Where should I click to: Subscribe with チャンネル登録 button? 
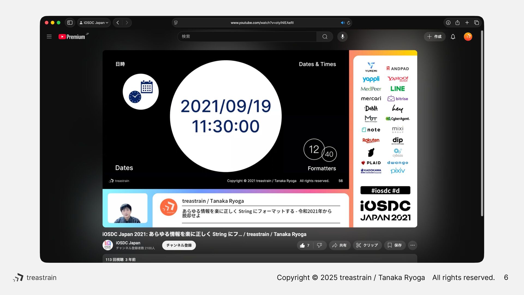[179, 245]
